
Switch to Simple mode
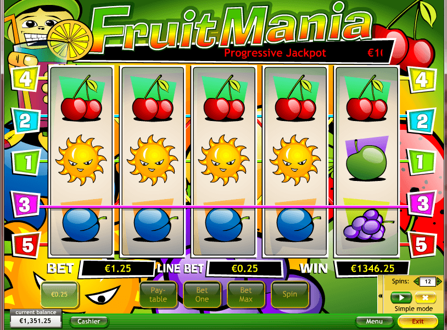pyautogui.click(x=414, y=309)
